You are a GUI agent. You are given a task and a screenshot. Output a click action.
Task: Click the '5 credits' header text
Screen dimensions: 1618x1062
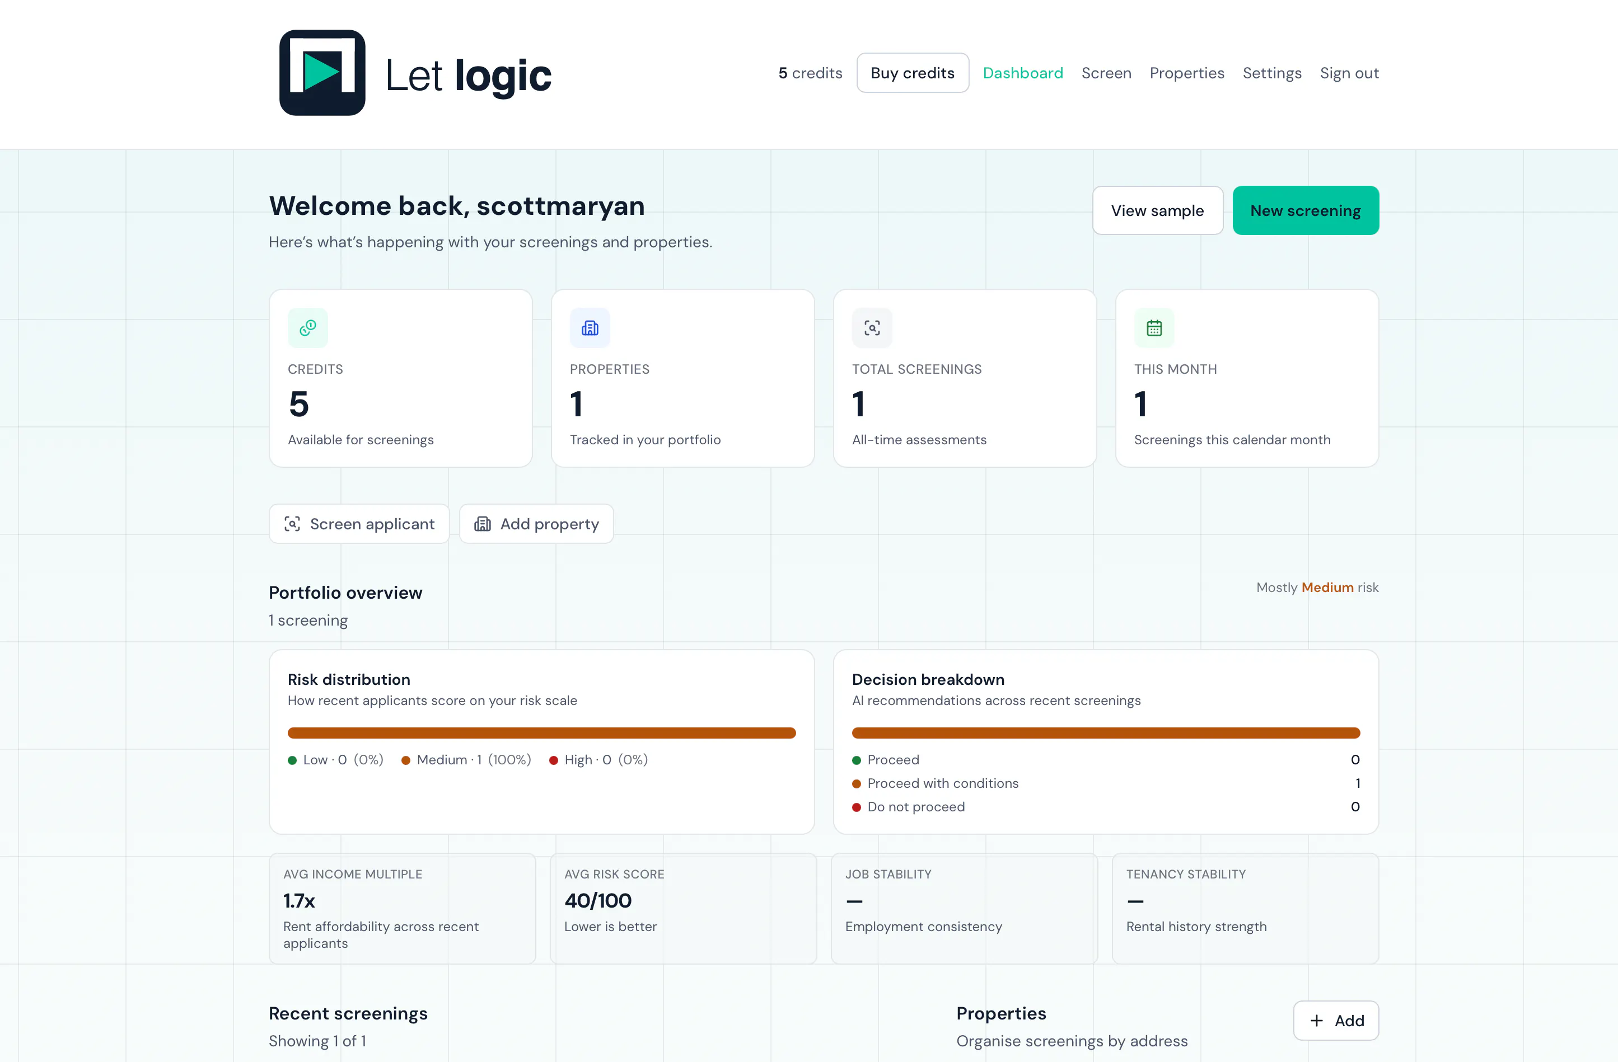point(810,73)
